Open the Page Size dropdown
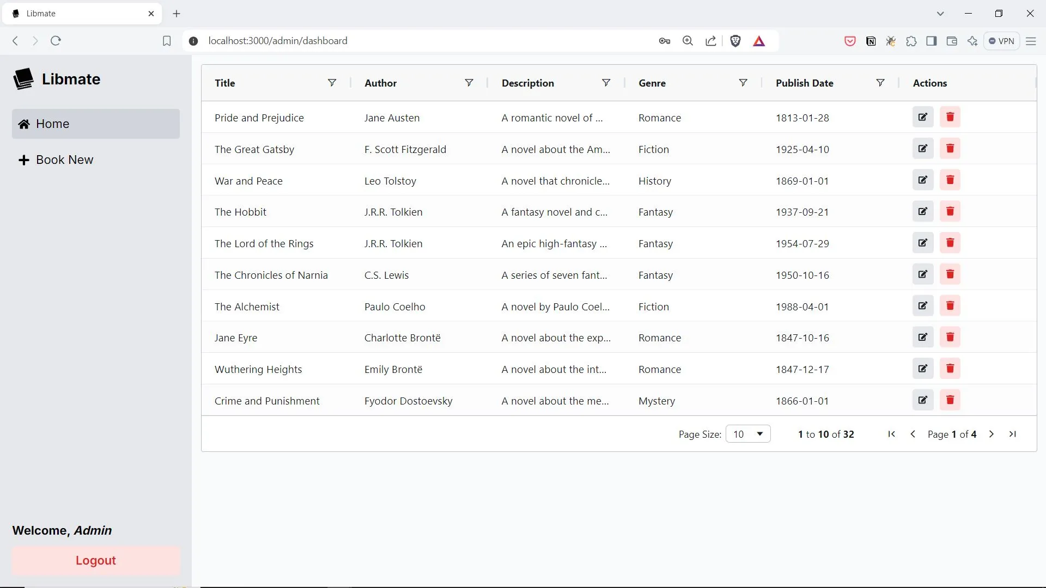 [748, 434]
